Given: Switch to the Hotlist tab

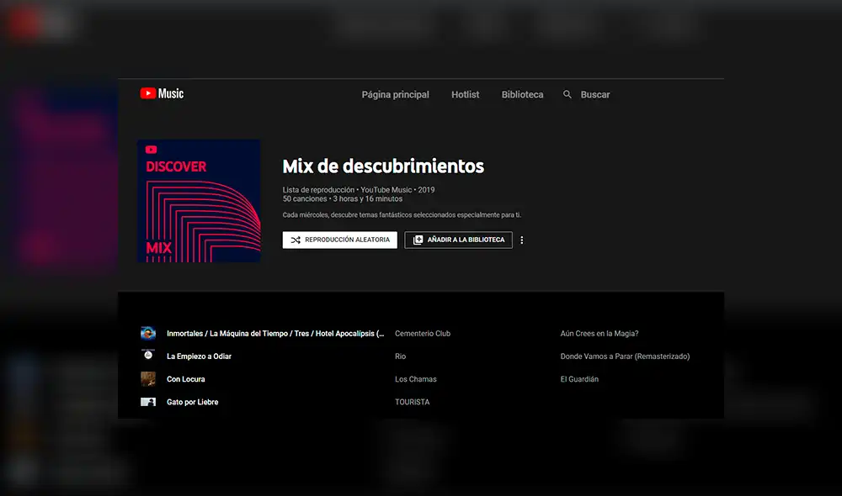Looking at the screenshot, I should 465,94.
